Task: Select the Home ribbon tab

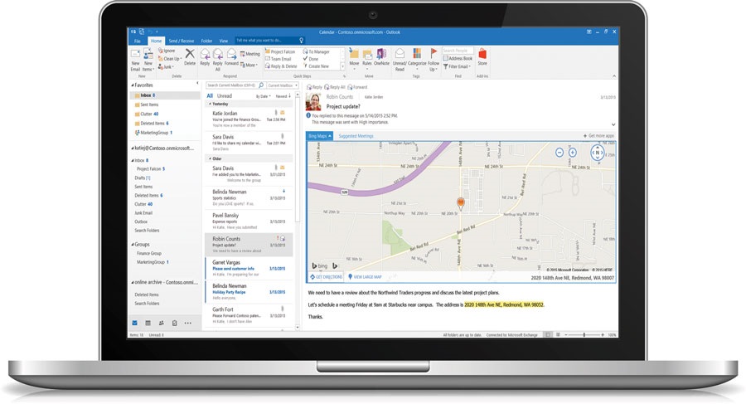Action: tap(156, 41)
